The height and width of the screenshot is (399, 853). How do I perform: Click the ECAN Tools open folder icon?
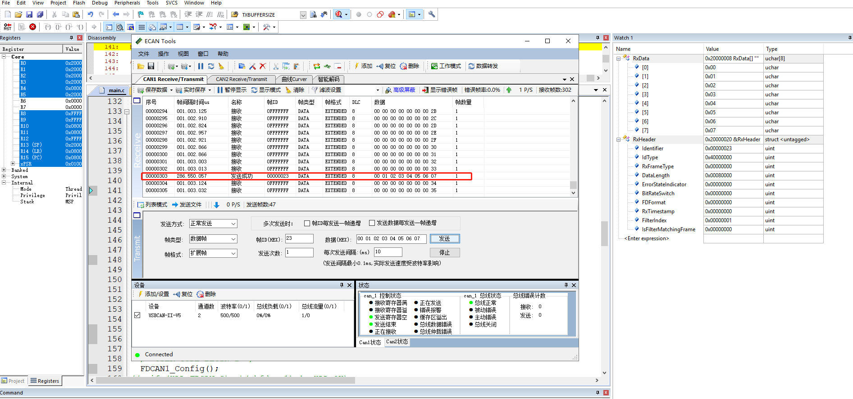point(141,66)
